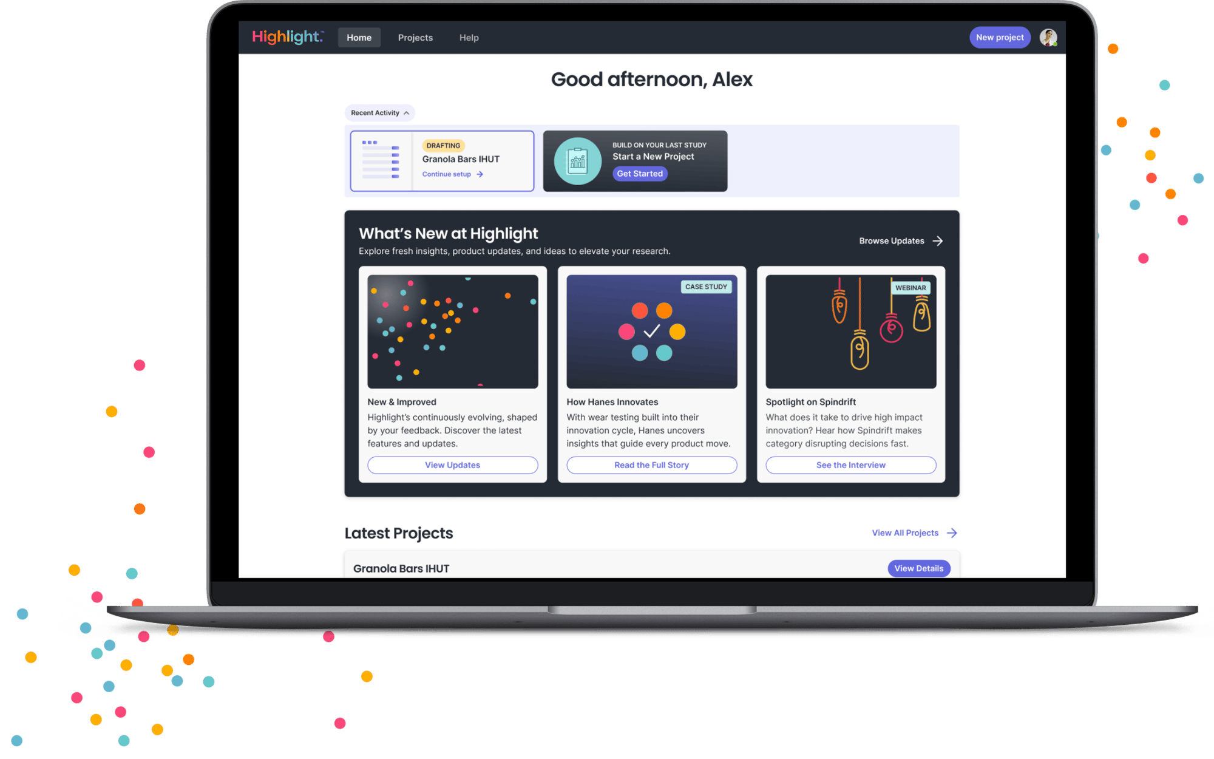Click the View All Projects arrow icon

tap(952, 533)
